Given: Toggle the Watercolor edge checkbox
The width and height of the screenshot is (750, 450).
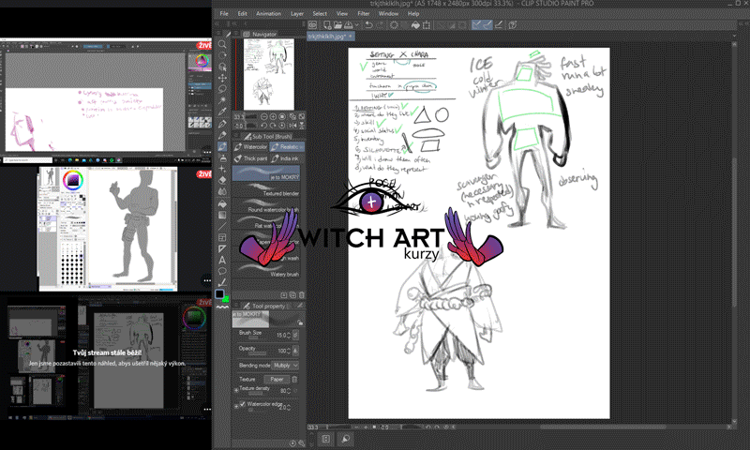Looking at the screenshot, I should (241, 404).
